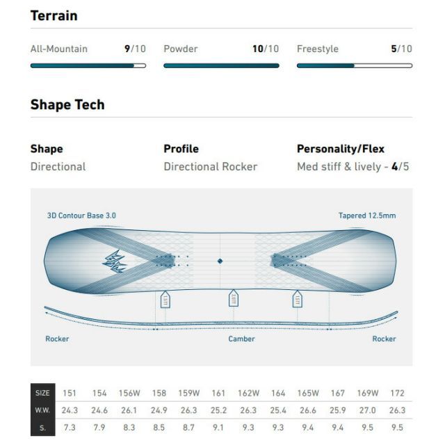445x445 pixels.
Task: Click the W.W. row header
Action: [42, 410]
